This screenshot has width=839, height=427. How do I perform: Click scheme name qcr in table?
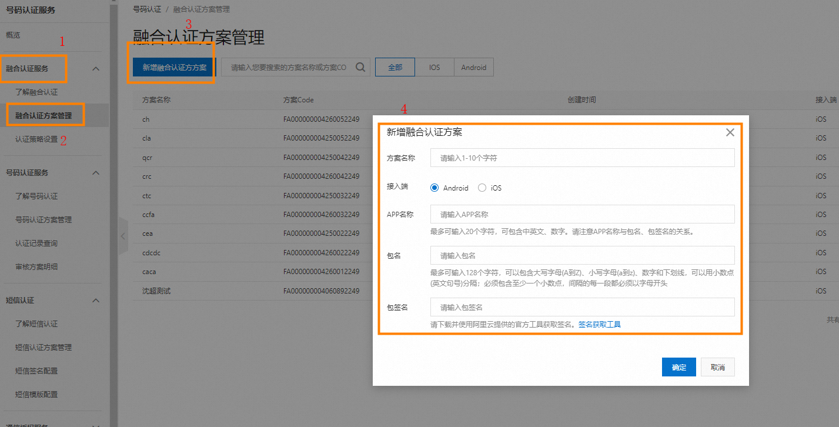(x=148, y=158)
